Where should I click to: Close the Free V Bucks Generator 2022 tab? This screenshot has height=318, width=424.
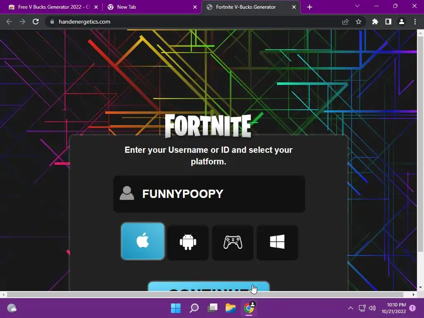tap(96, 7)
